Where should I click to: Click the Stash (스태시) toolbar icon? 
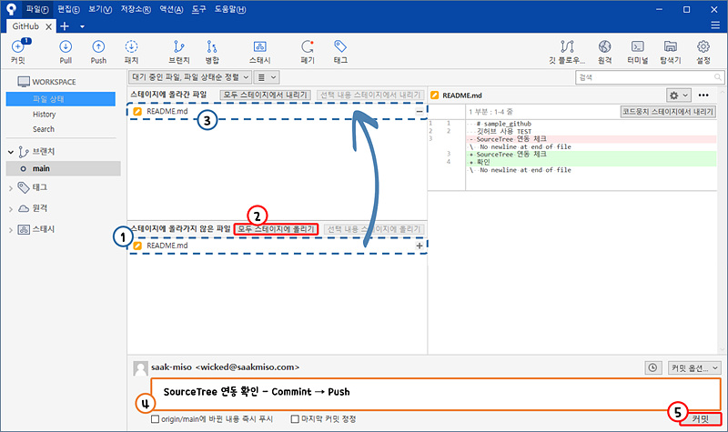[x=260, y=52]
